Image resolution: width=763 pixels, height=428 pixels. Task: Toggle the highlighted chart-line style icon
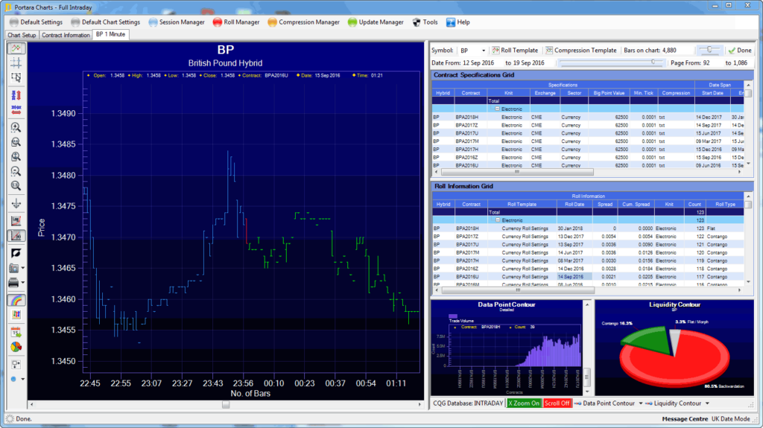tap(16, 236)
